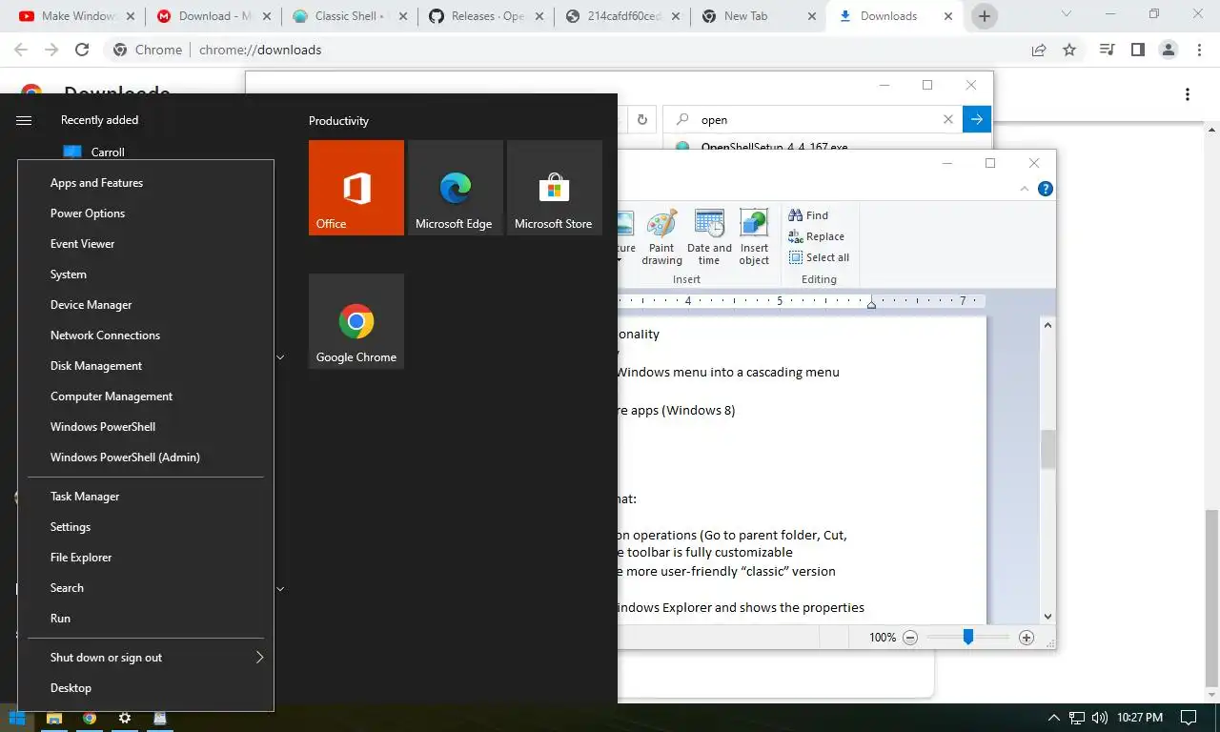Insert Date and time in WordPad
Viewport: 1220px width, 732px height.
coord(709,237)
